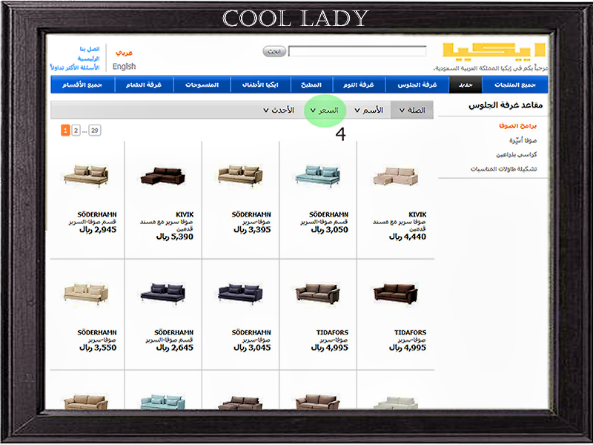Go to pagination page 2
The width and height of the screenshot is (593, 445).
click(x=76, y=131)
